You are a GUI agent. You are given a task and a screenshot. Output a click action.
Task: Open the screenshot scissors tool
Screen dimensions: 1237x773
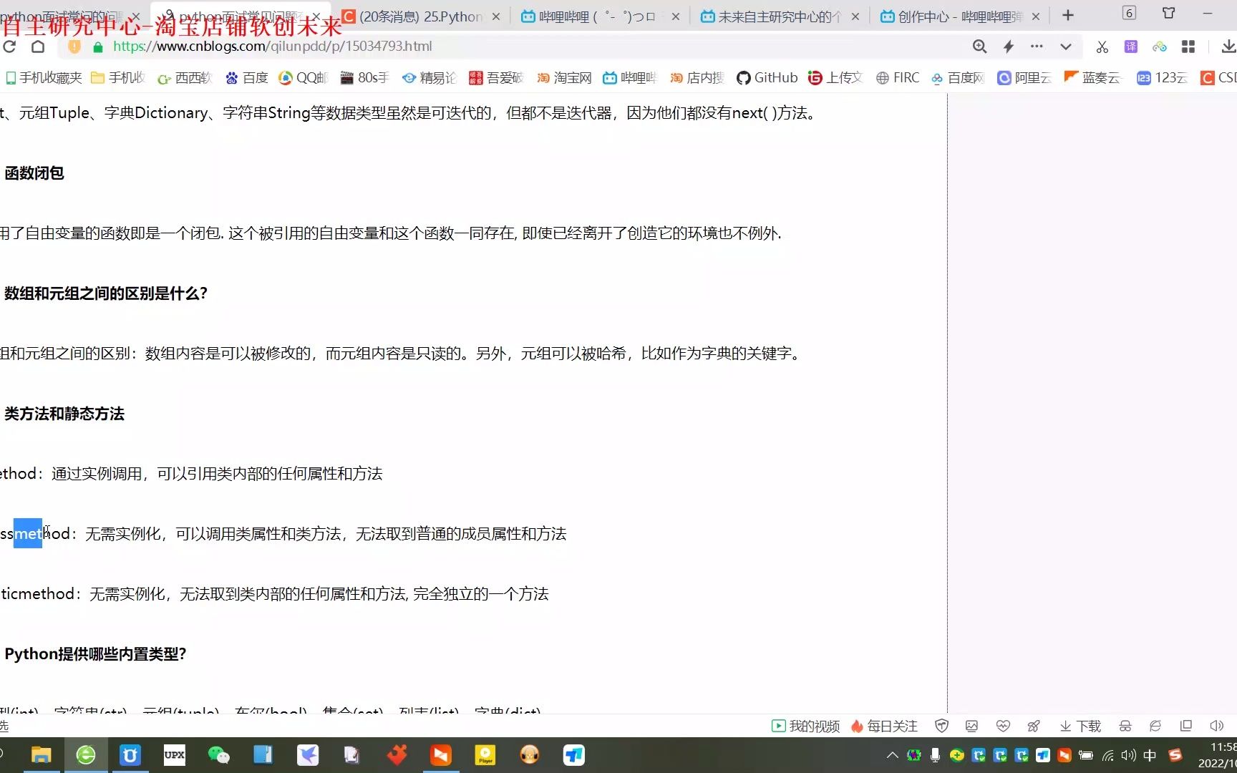pos(1102,46)
